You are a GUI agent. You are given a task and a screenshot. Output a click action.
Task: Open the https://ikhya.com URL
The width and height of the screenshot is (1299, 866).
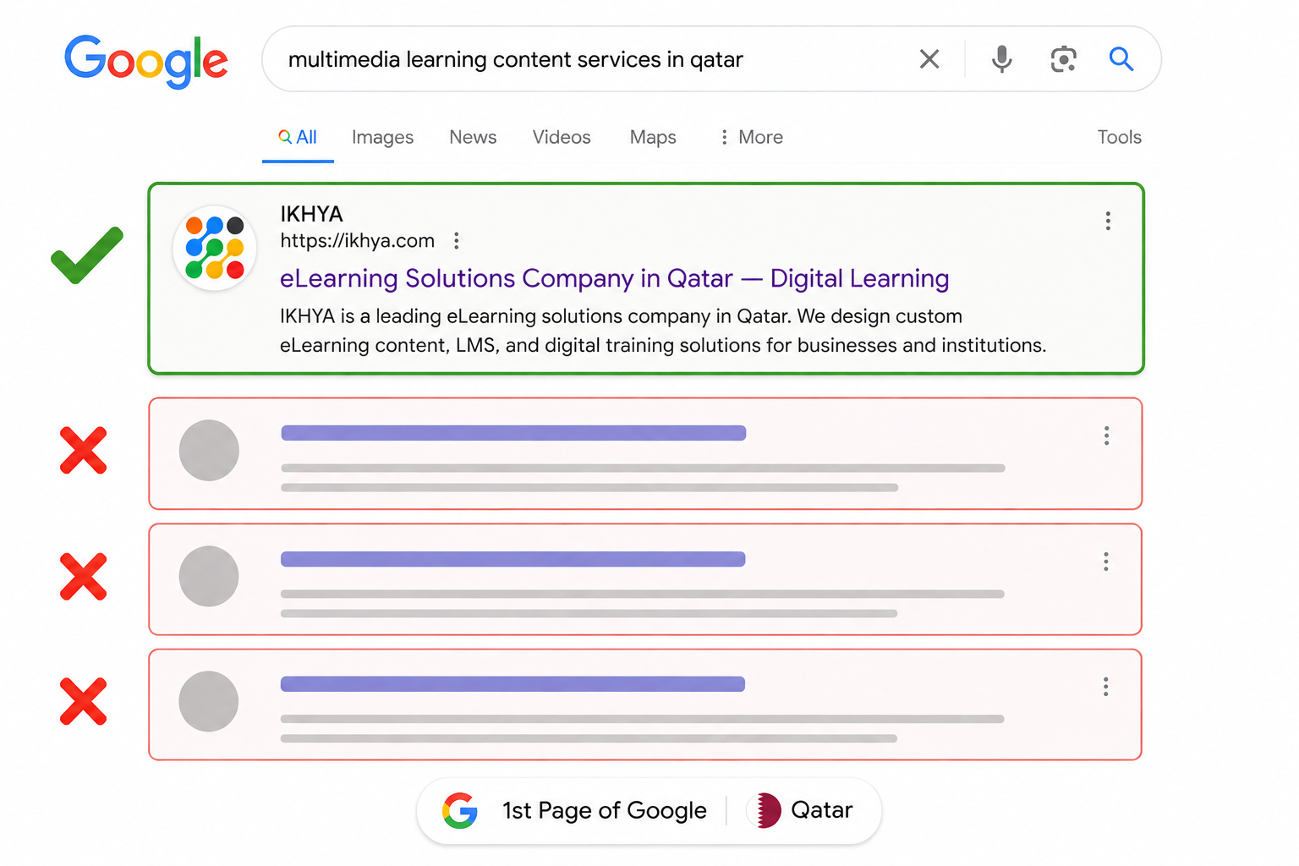point(357,241)
